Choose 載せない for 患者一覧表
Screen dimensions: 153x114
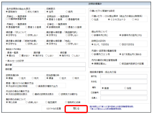(20, 55)
